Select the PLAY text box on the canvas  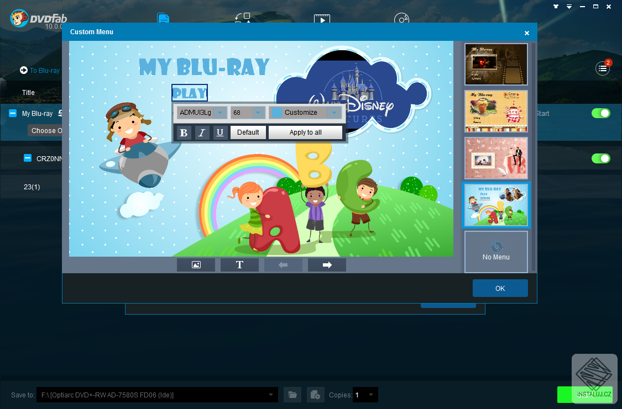click(190, 93)
